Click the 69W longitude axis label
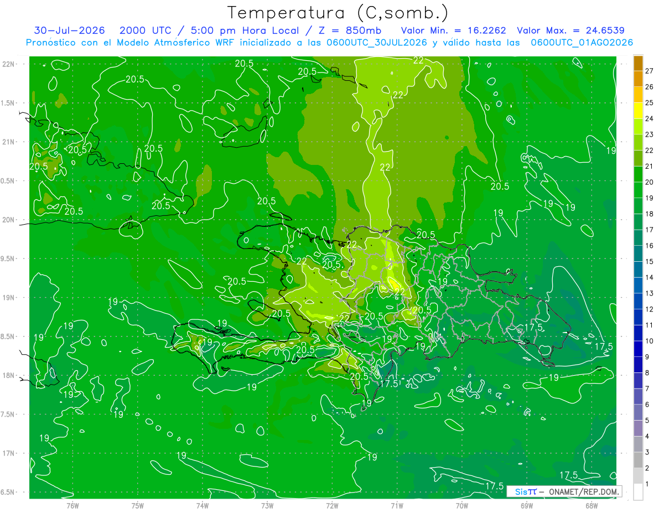 point(527,505)
